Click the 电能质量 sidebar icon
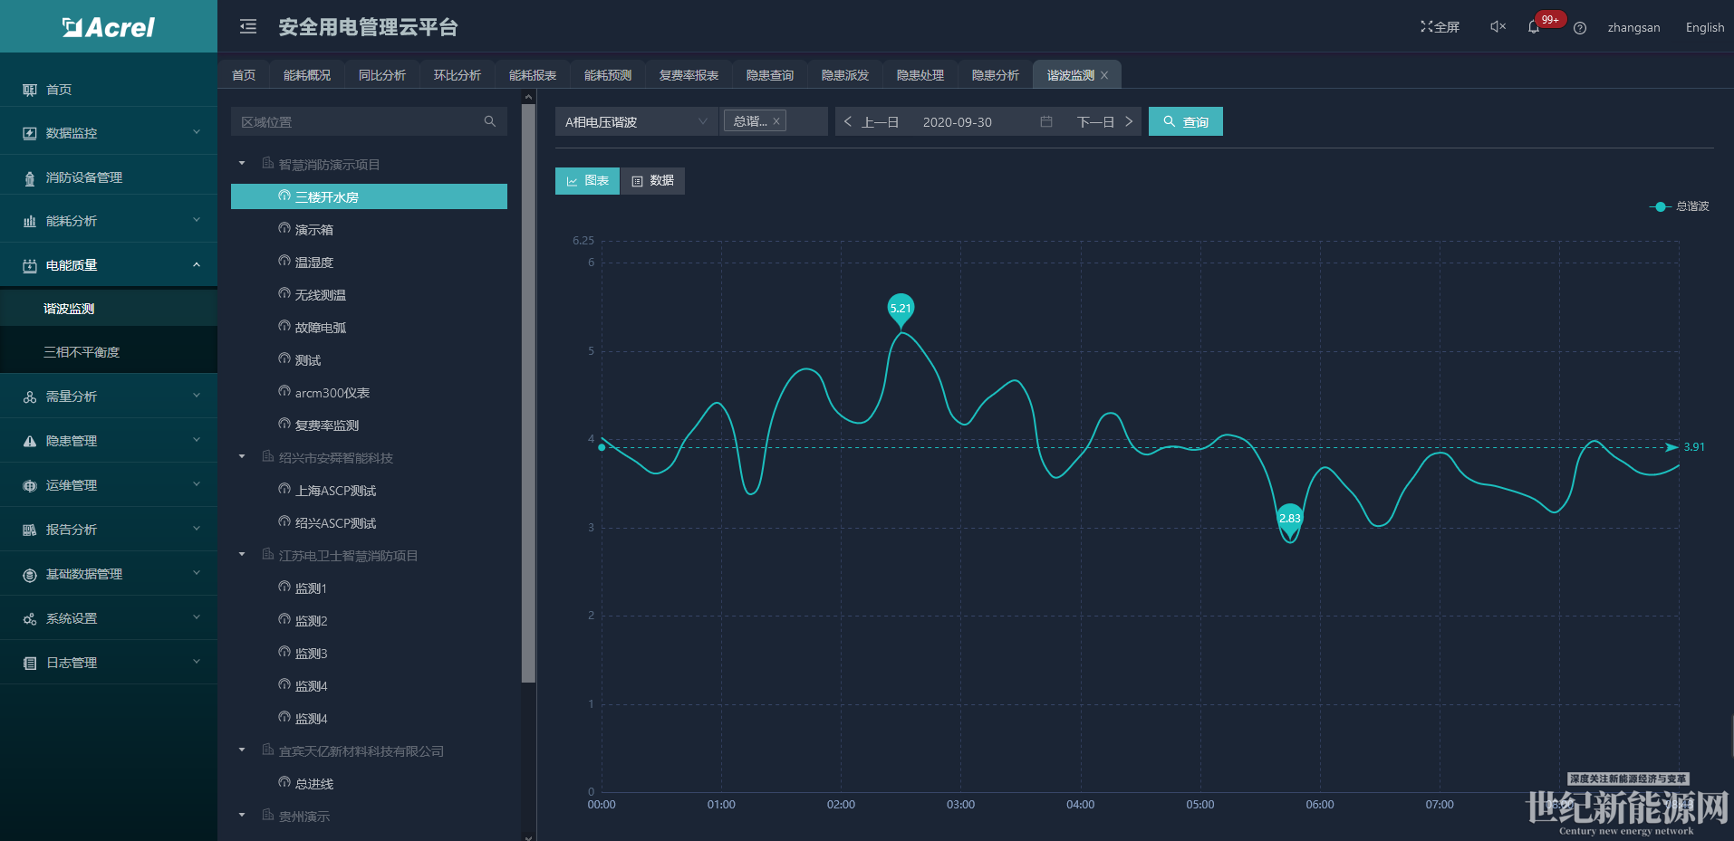Image resolution: width=1734 pixels, height=841 pixels. click(30, 265)
